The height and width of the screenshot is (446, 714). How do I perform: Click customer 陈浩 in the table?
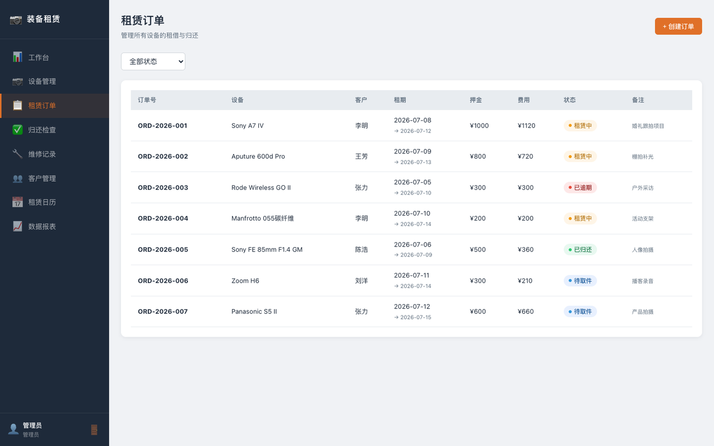pos(361,250)
